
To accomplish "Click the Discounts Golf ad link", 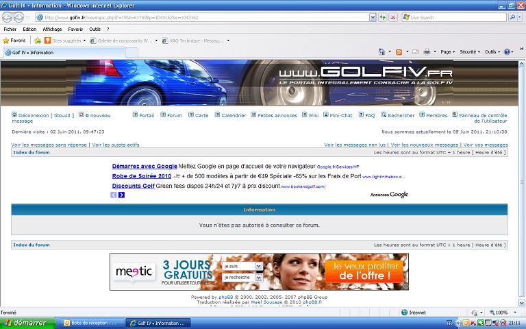I will click(133, 186).
